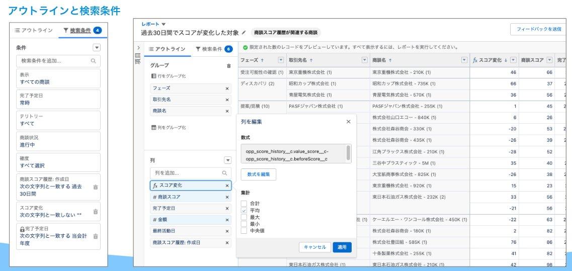Open the 商談スコア column header menu
This screenshot has width=572, height=271.
coord(549,60)
